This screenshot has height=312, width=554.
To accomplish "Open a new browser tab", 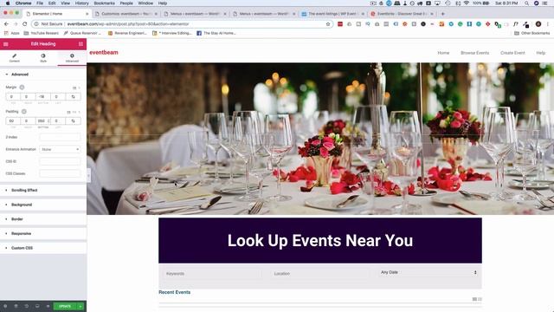I will click(x=442, y=14).
